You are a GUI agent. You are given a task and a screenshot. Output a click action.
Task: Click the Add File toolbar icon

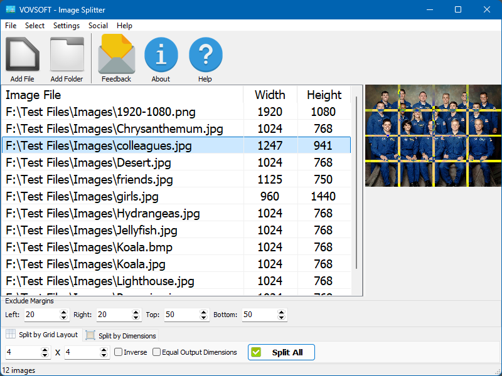click(x=23, y=55)
